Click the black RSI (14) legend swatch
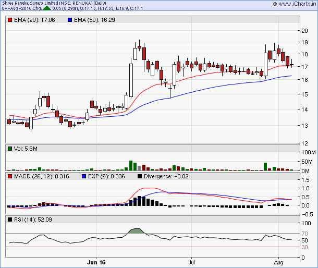 tap(9, 220)
